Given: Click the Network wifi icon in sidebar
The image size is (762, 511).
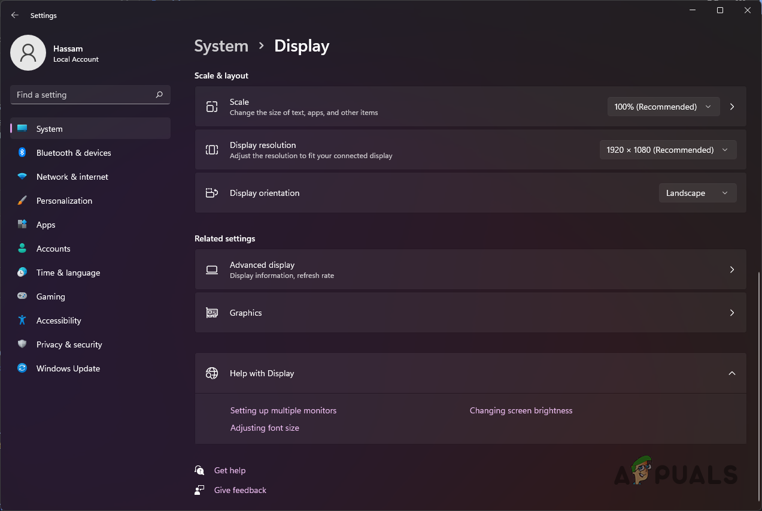Looking at the screenshot, I should [x=22, y=177].
